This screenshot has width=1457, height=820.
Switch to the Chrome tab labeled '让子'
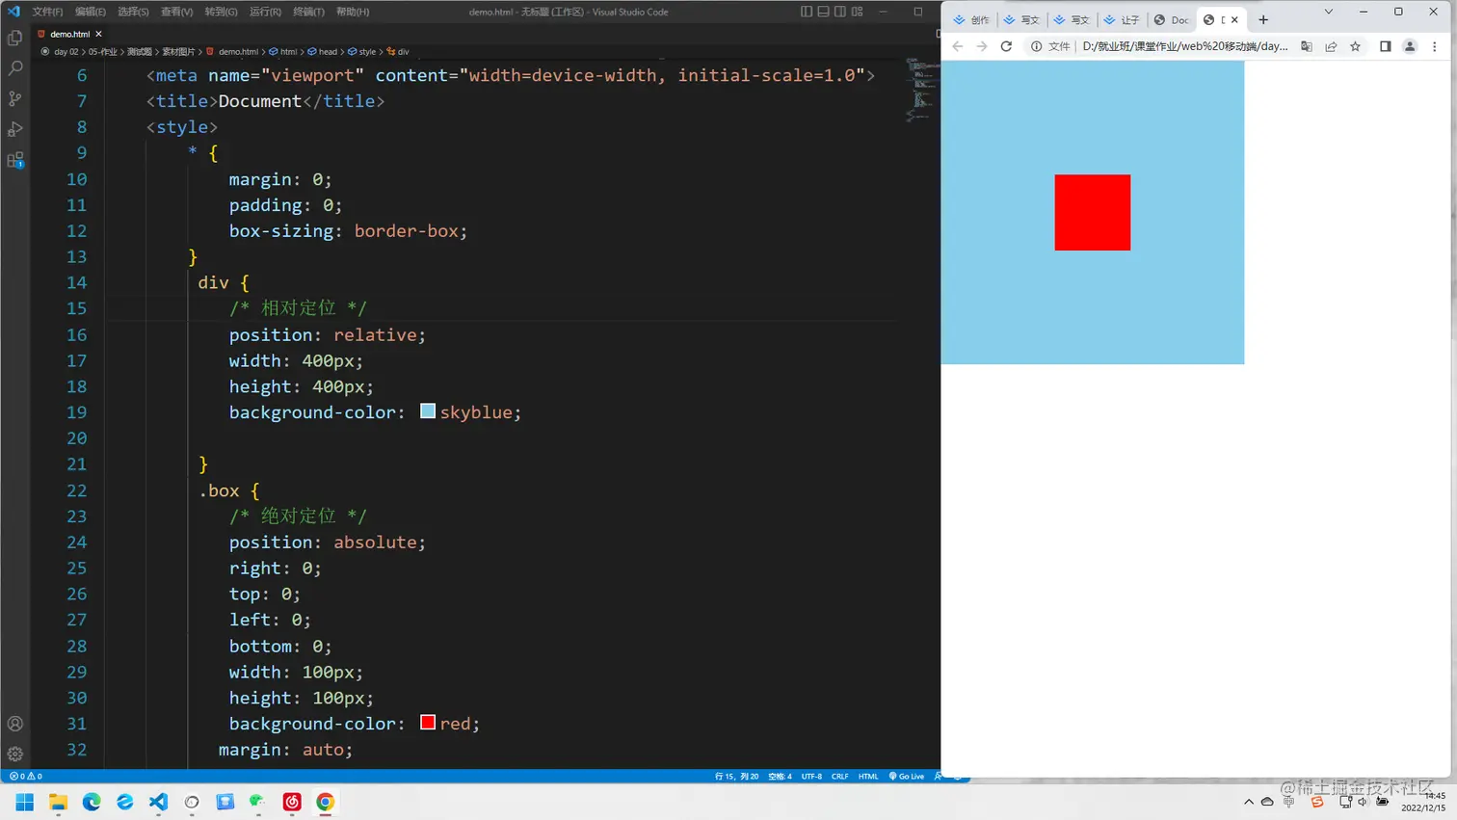coord(1122,19)
